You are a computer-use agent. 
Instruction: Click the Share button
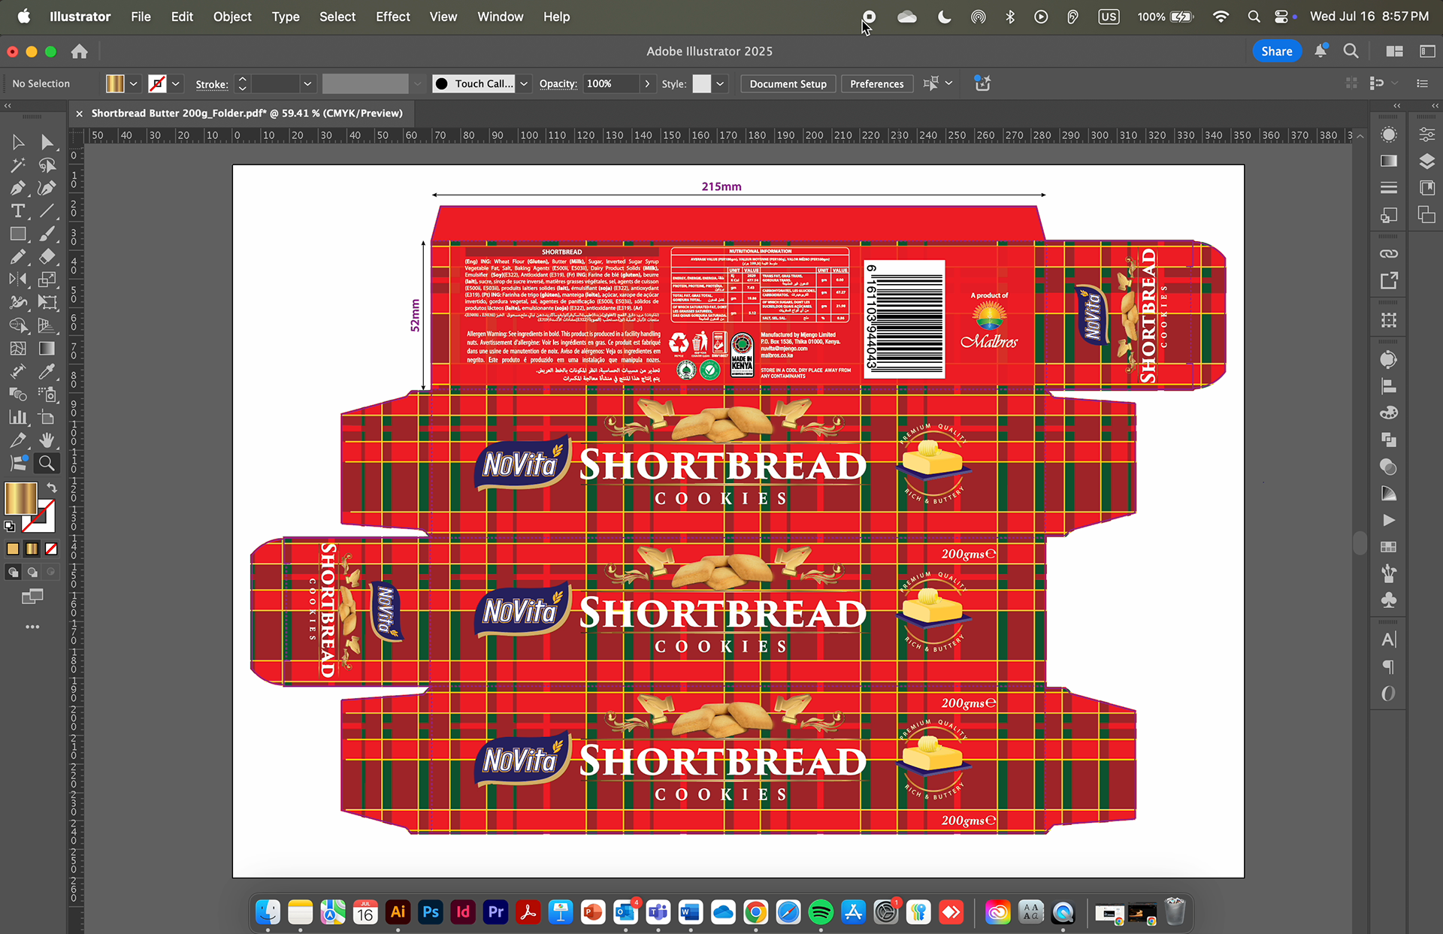tap(1276, 51)
